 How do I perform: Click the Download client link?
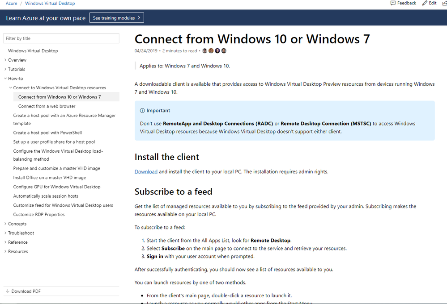point(146,171)
